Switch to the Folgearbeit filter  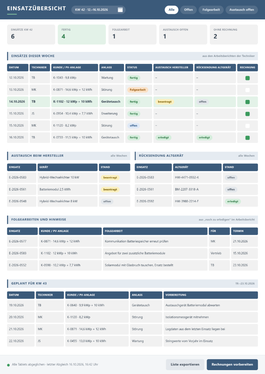point(211,10)
